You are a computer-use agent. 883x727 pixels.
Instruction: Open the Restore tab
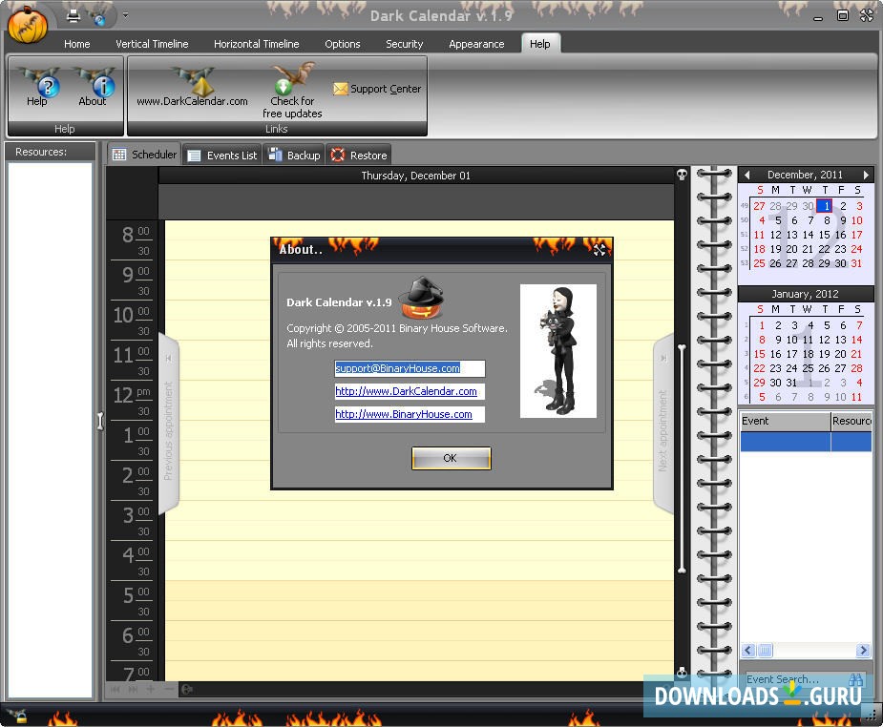(x=359, y=156)
